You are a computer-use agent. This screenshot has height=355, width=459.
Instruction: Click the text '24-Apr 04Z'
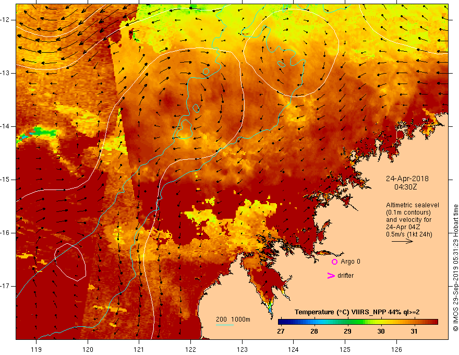pos(403,227)
